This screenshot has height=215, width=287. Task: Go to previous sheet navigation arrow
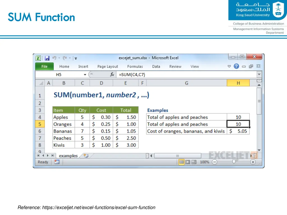tap(43, 156)
